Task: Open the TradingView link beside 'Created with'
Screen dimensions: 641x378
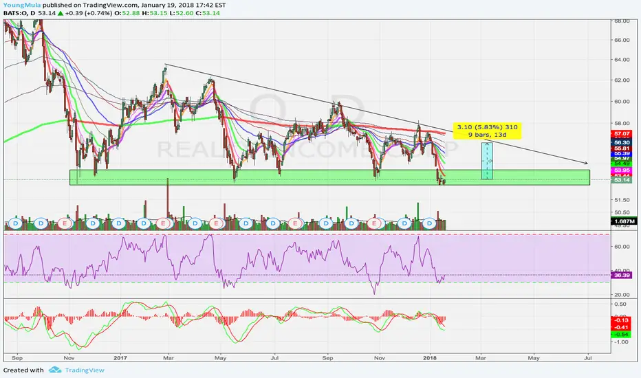Action: [85, 370]
